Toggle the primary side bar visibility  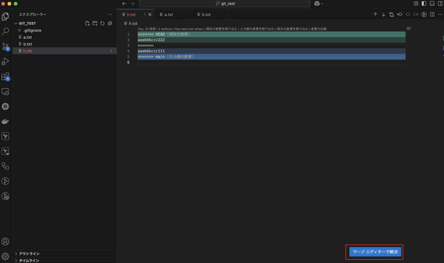coord(424,3)
